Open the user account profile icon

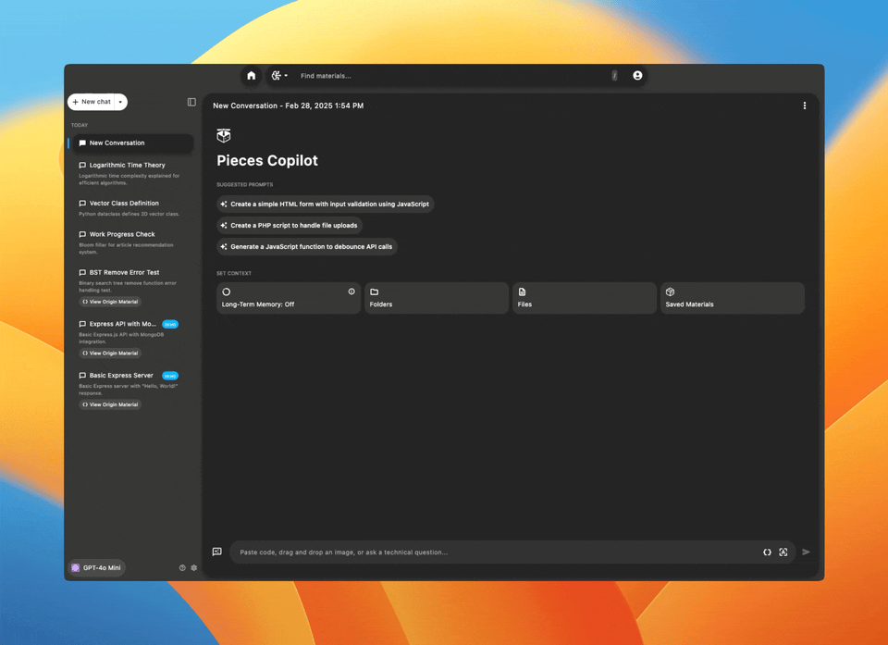637,75
